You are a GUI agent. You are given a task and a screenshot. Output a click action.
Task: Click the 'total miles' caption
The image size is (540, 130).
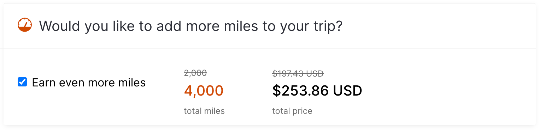204,111
